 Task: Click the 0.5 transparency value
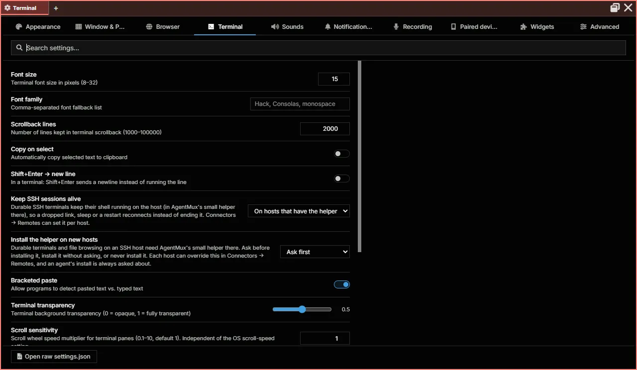pos(345,309)
